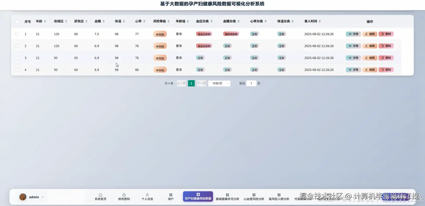Sort by 收缩压 column sort icon
Viewport: 425px width, 206px height.
pos(66,22)
